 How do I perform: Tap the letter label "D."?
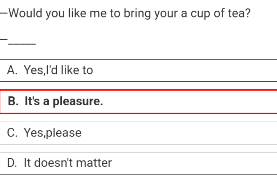pos(12,163)
